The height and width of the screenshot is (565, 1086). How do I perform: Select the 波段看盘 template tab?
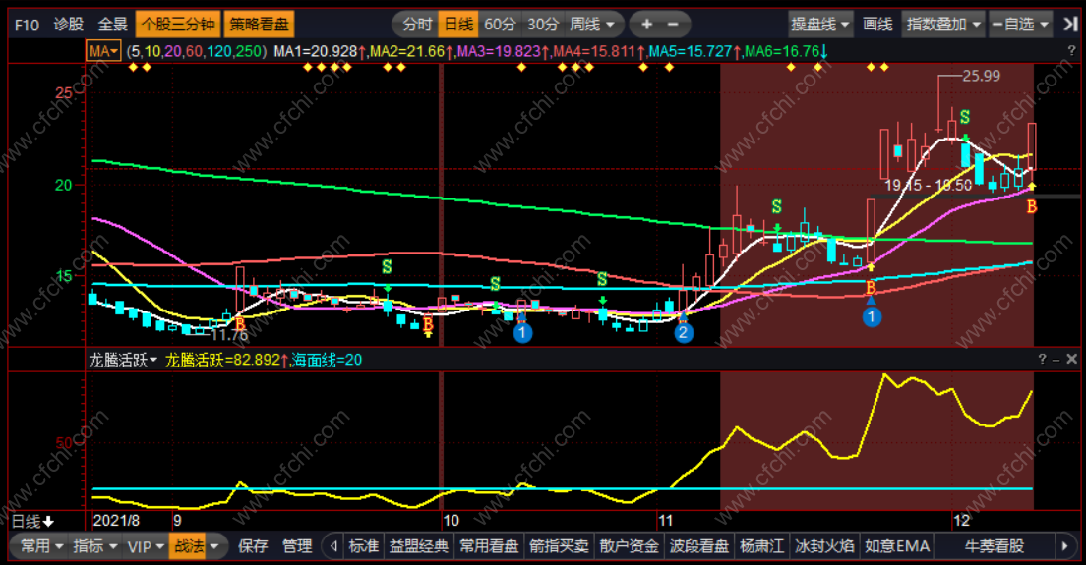coord(698,546)
